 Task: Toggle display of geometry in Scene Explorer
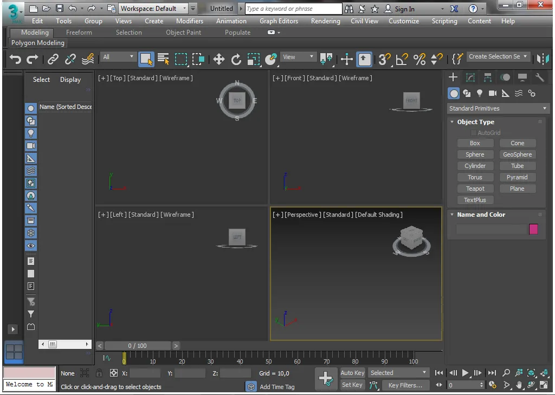[31, 108]
